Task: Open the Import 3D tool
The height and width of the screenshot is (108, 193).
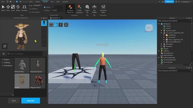Action: (87, 9)
